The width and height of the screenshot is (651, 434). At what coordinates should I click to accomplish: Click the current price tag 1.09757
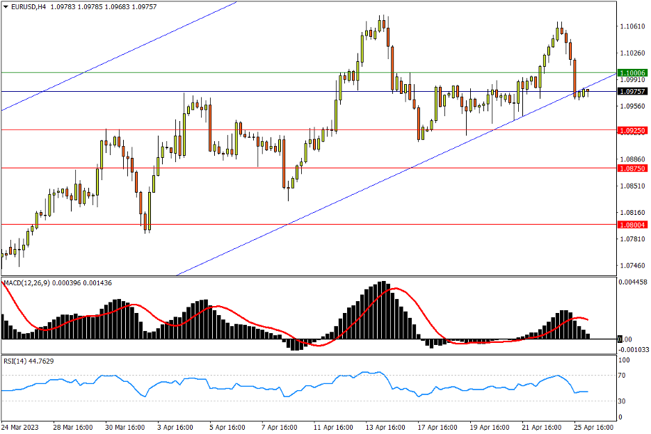tap(633, 91)
